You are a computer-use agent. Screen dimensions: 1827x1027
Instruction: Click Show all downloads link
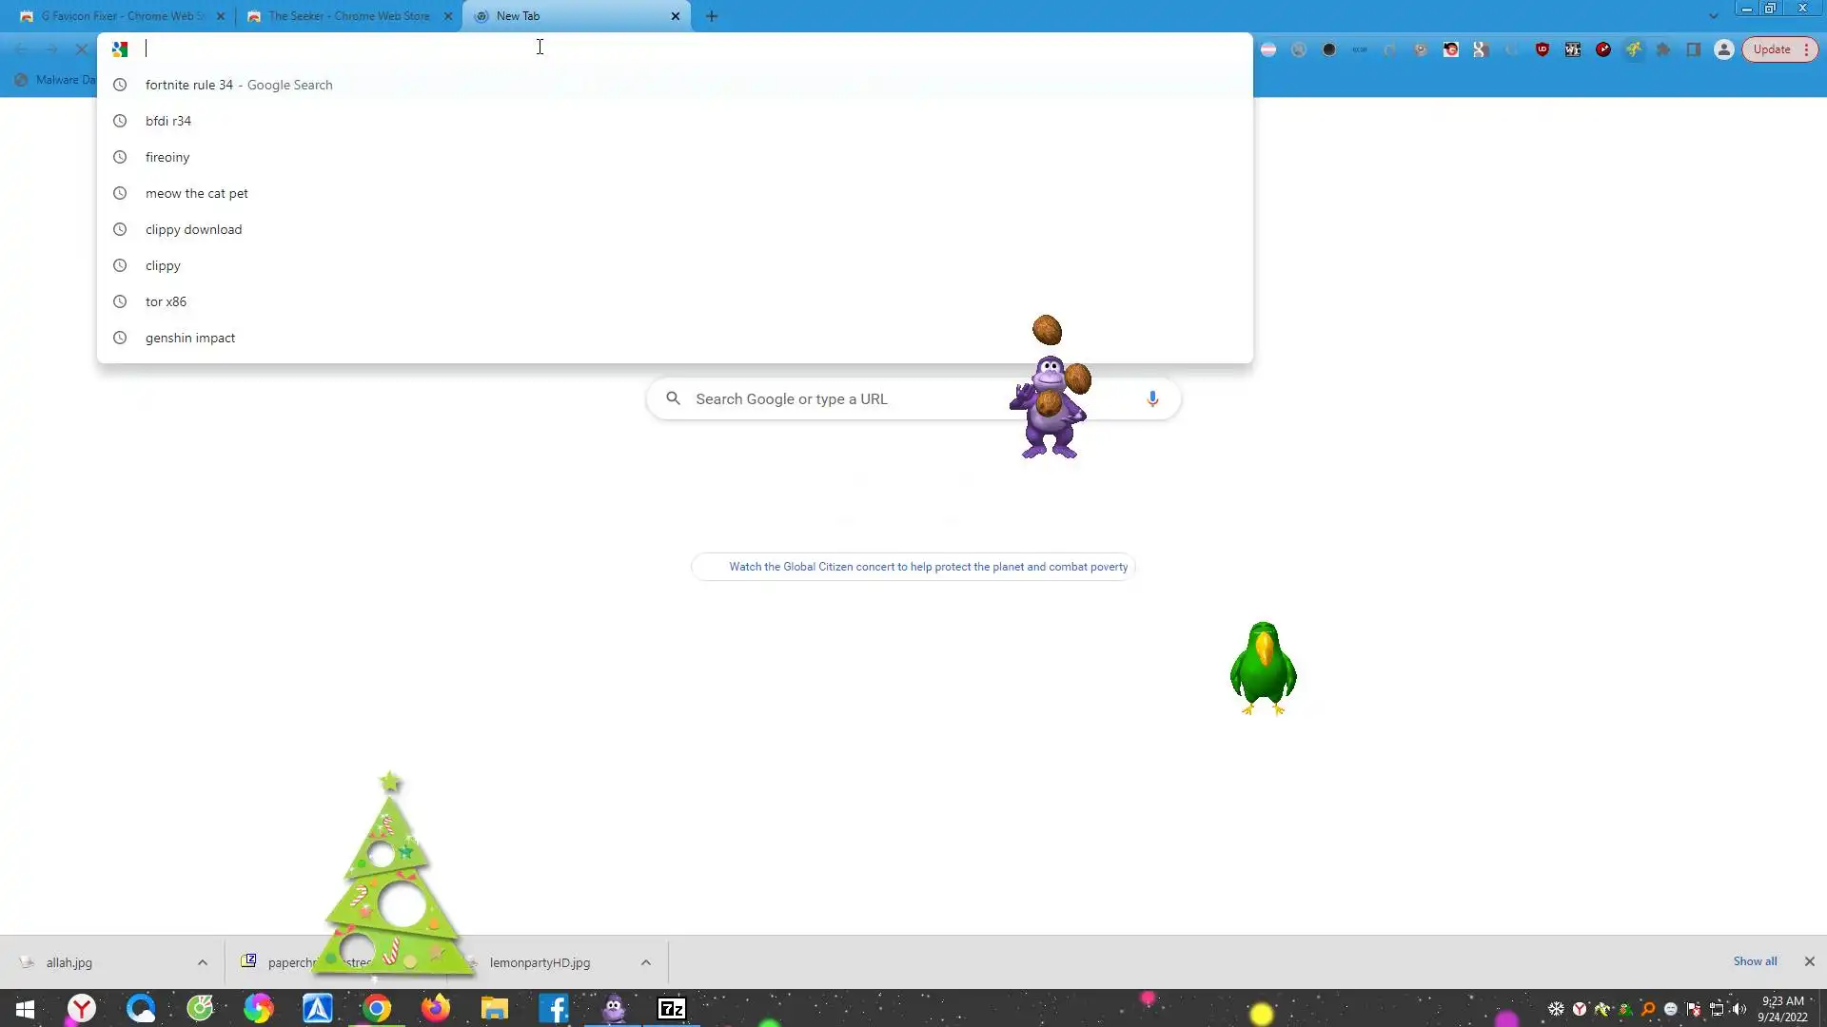click(1755, 961)
